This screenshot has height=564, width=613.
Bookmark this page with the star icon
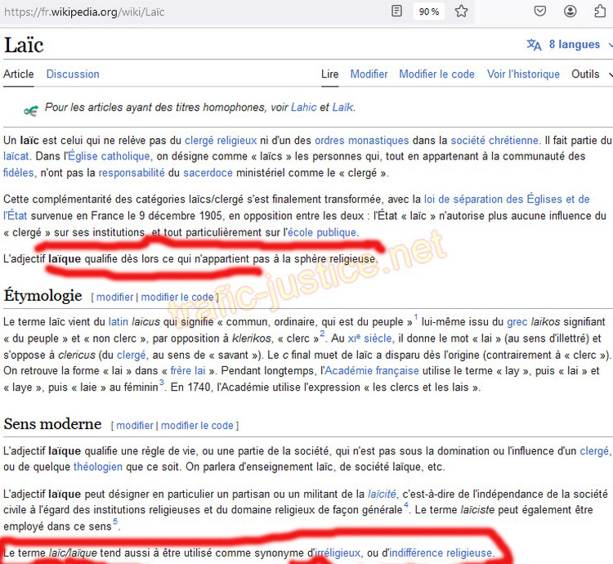pos(461,11)
